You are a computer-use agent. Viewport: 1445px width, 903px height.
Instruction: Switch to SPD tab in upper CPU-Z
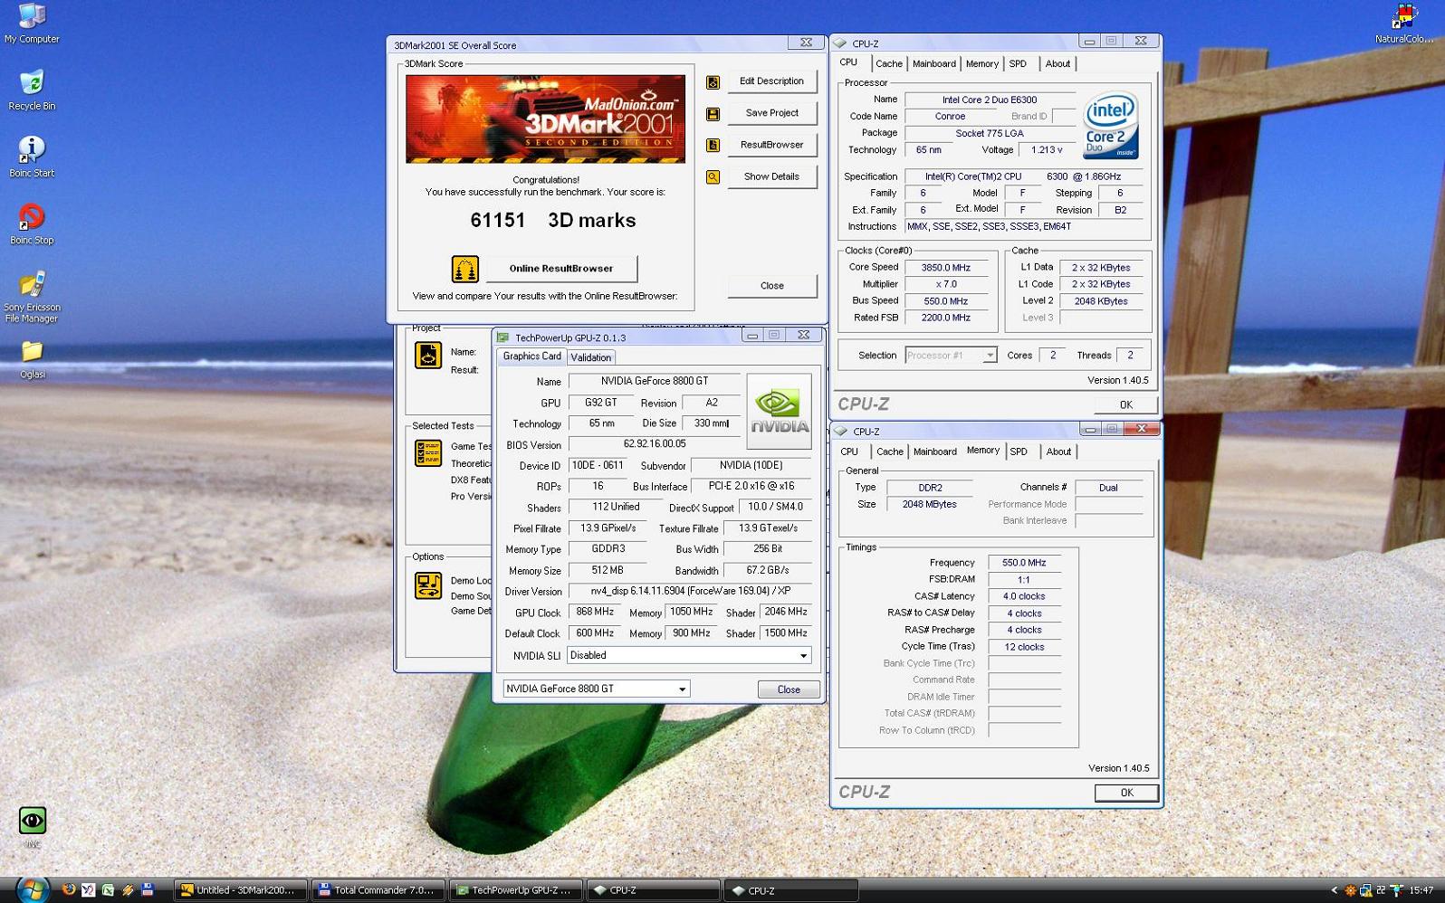pos(1018,64)
